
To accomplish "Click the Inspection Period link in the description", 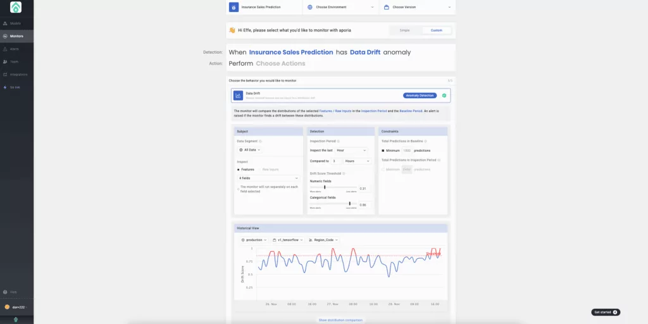I will point(374,111).
